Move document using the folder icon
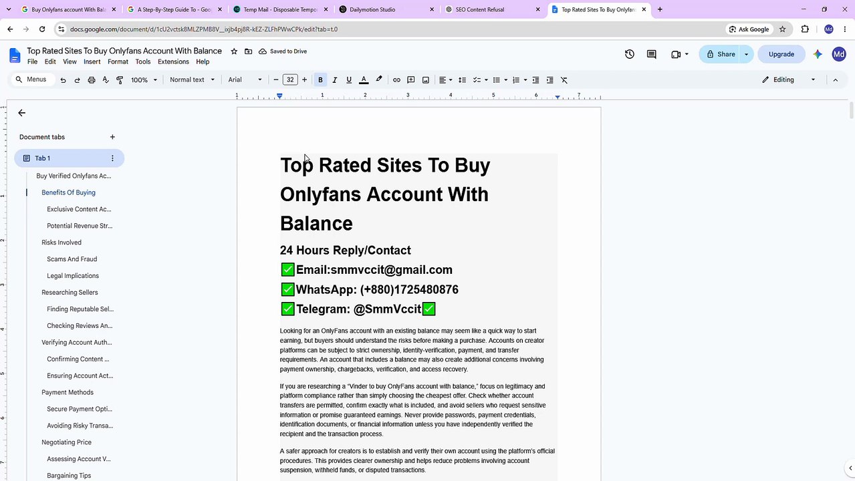 (x=249, y=51)
